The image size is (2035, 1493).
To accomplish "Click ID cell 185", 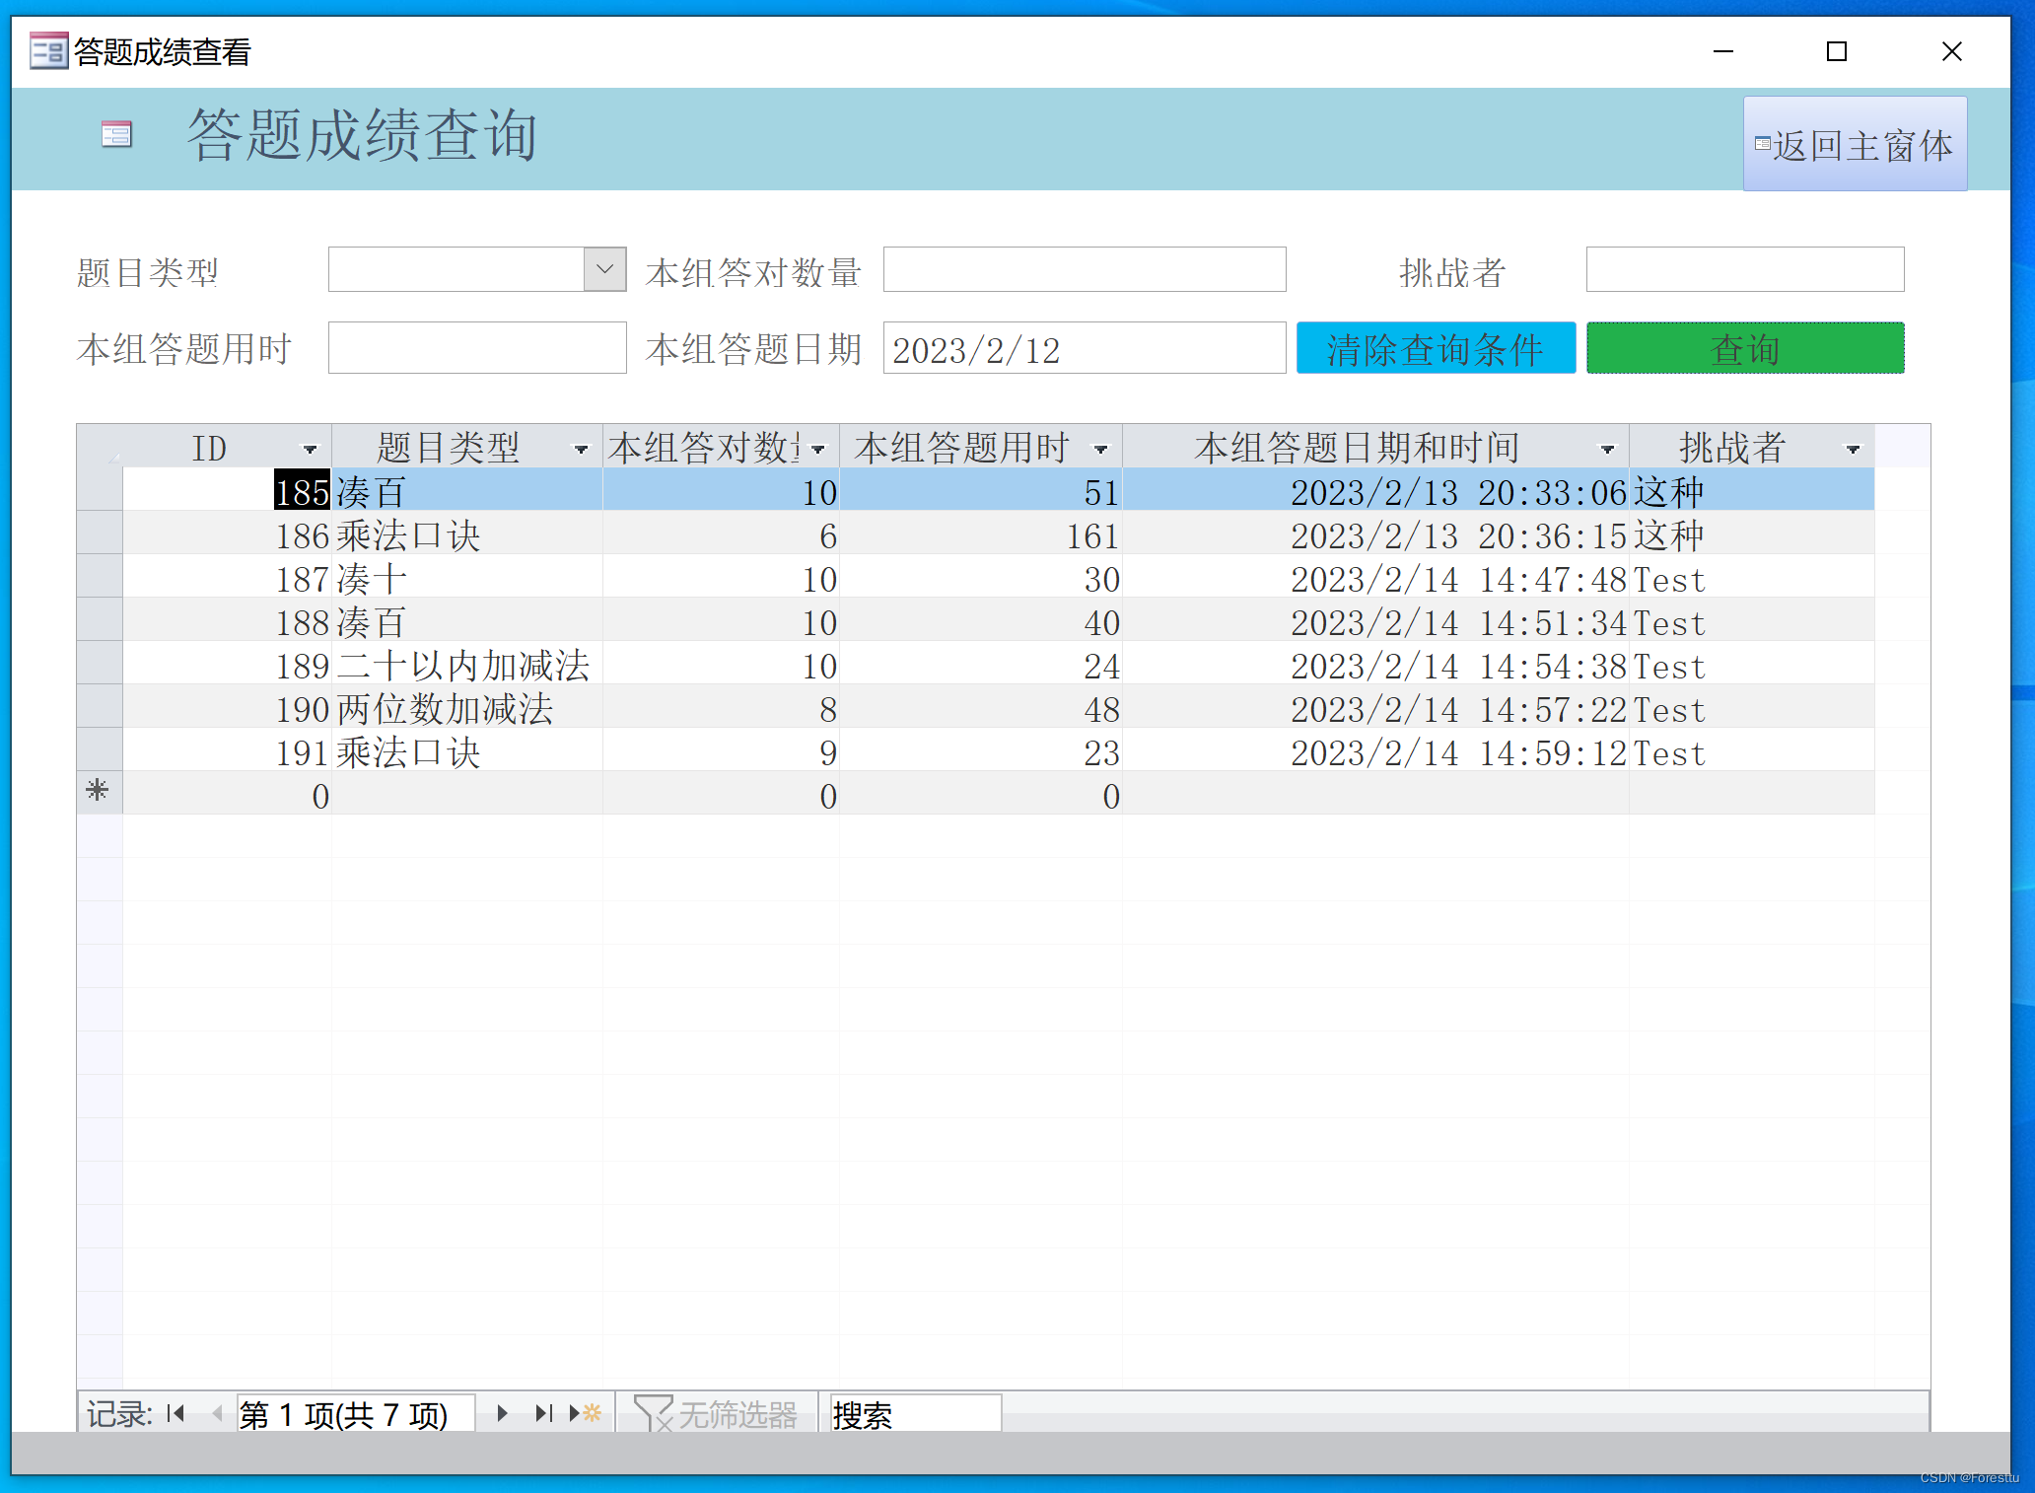I will click(228, 490).
